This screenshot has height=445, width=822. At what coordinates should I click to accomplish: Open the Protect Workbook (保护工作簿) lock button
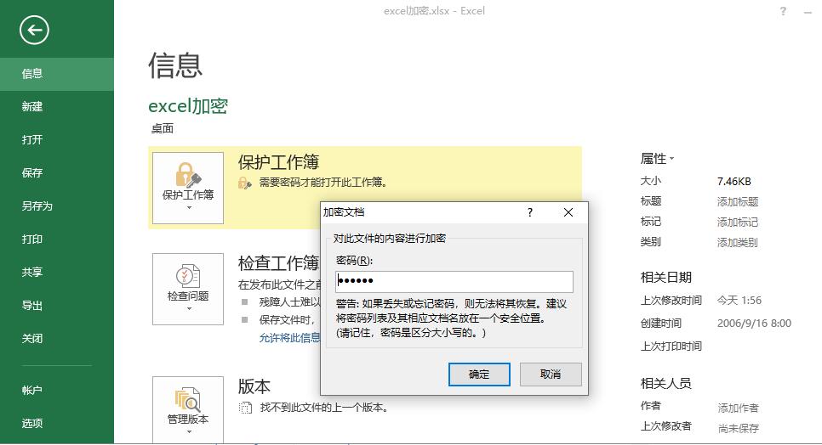(188, 189)
